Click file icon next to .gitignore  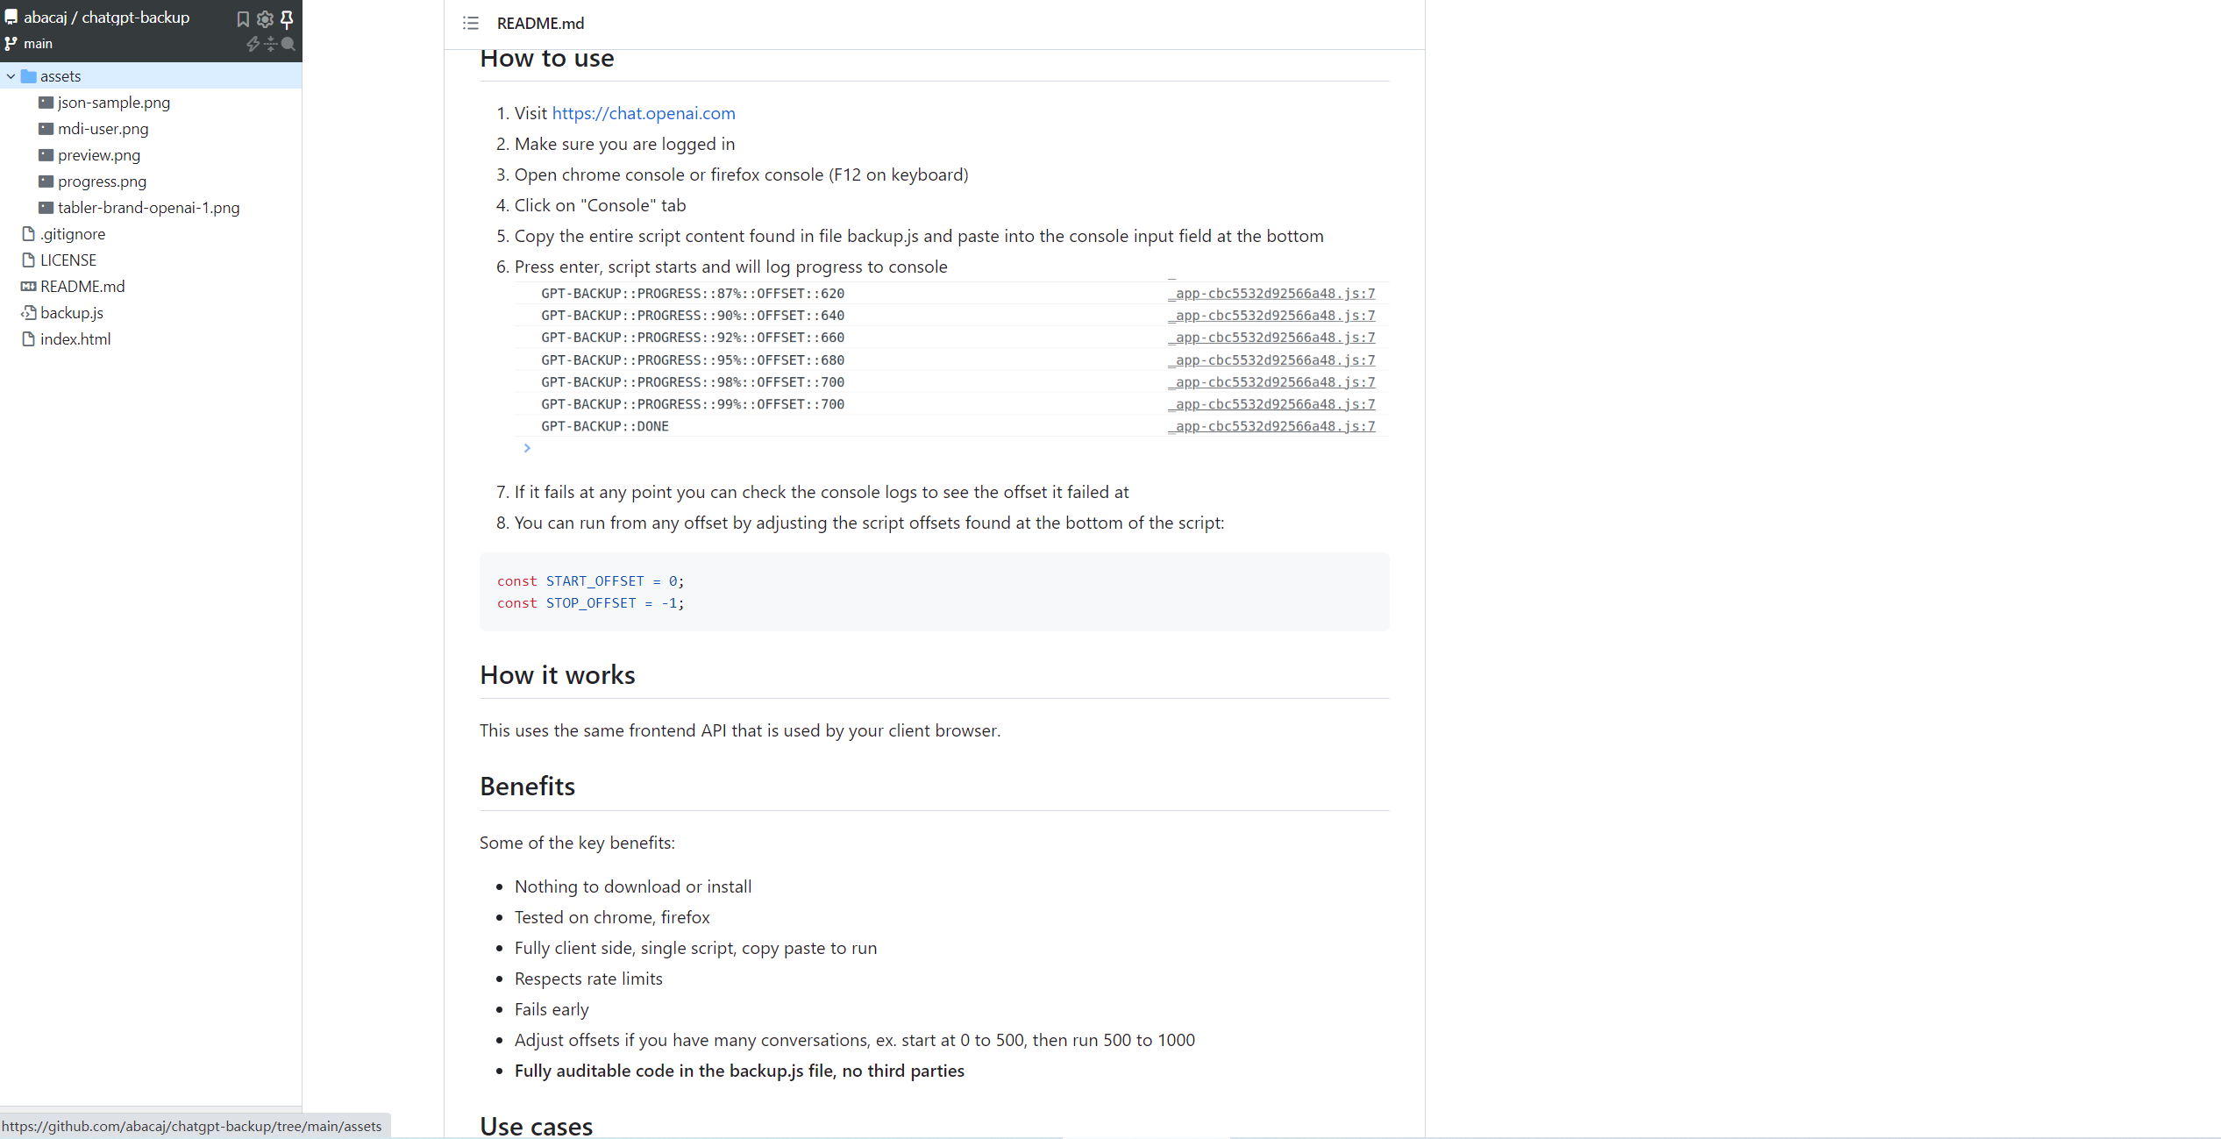pos(29,234)
